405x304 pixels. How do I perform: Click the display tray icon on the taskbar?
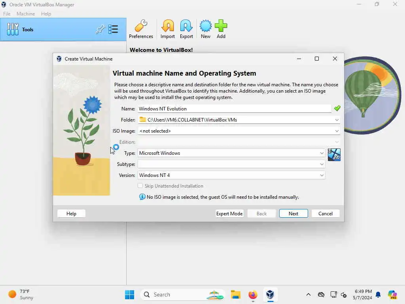(x=333, y=294)
